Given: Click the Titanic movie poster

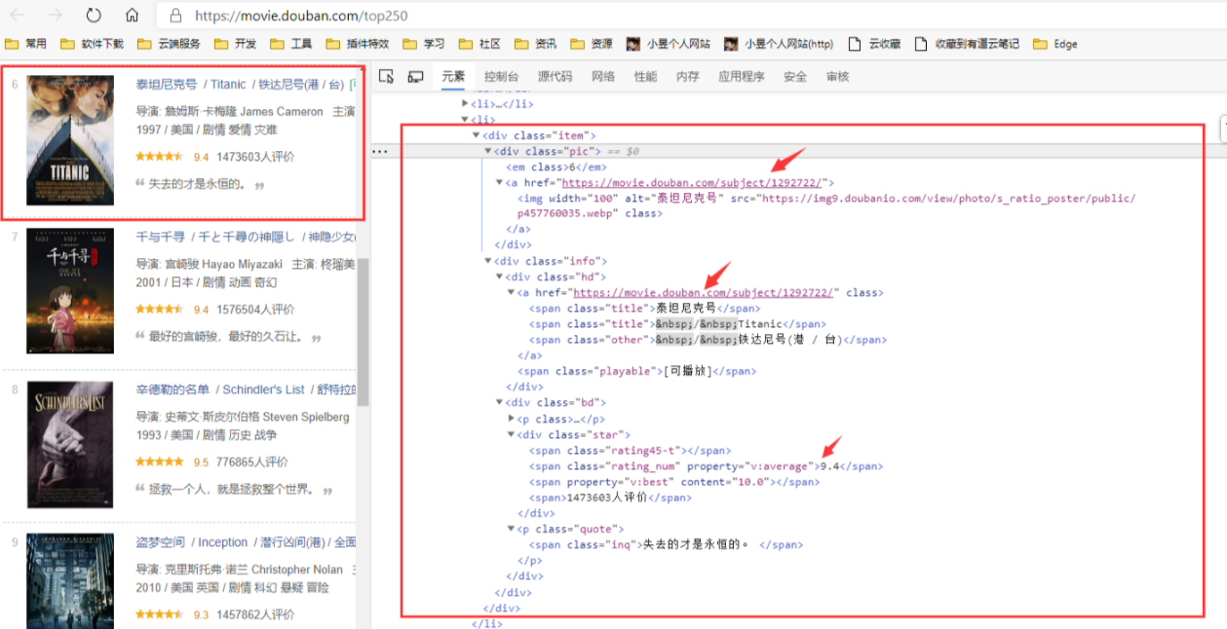Looking at the screenshot, I should (x=70, y=140).
